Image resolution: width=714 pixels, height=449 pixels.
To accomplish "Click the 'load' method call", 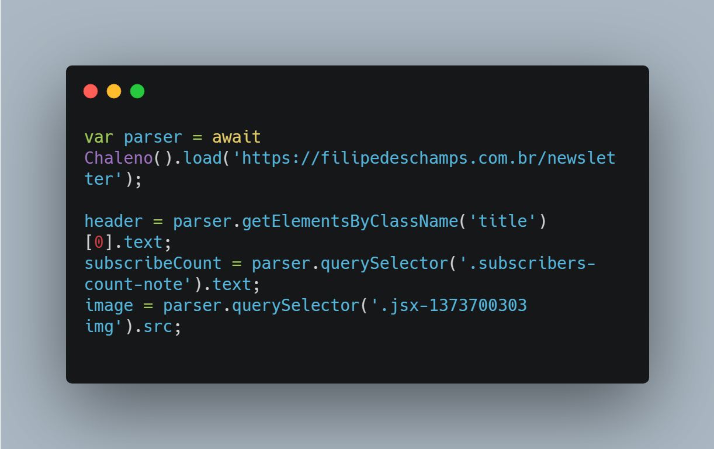I will point(202,158).
